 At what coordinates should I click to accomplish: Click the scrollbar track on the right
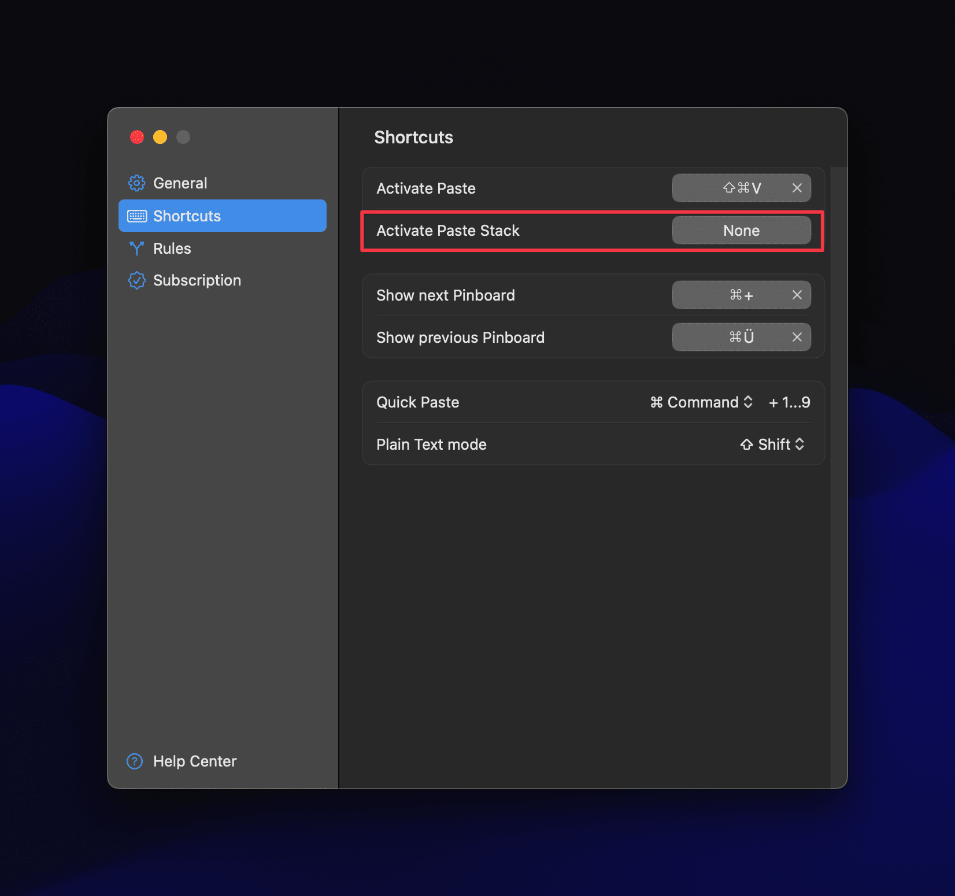click(x=839, y=477)
